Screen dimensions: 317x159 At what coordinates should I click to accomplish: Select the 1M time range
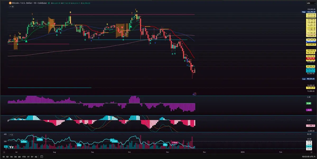click(x=11, y=157)
